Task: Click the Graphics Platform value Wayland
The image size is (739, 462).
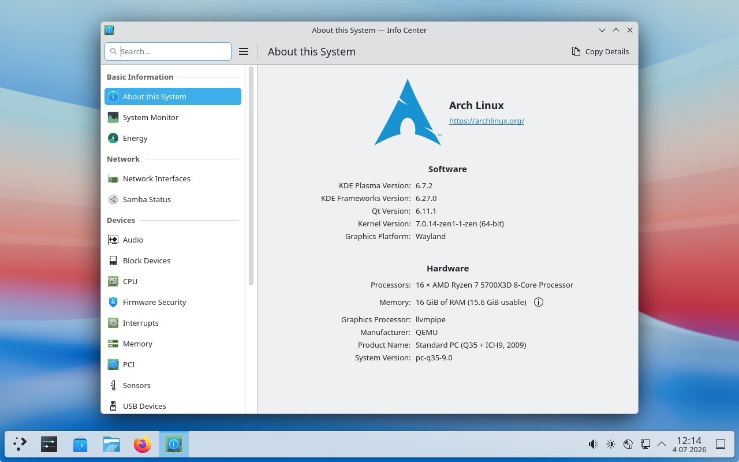Action: point(431,236)
